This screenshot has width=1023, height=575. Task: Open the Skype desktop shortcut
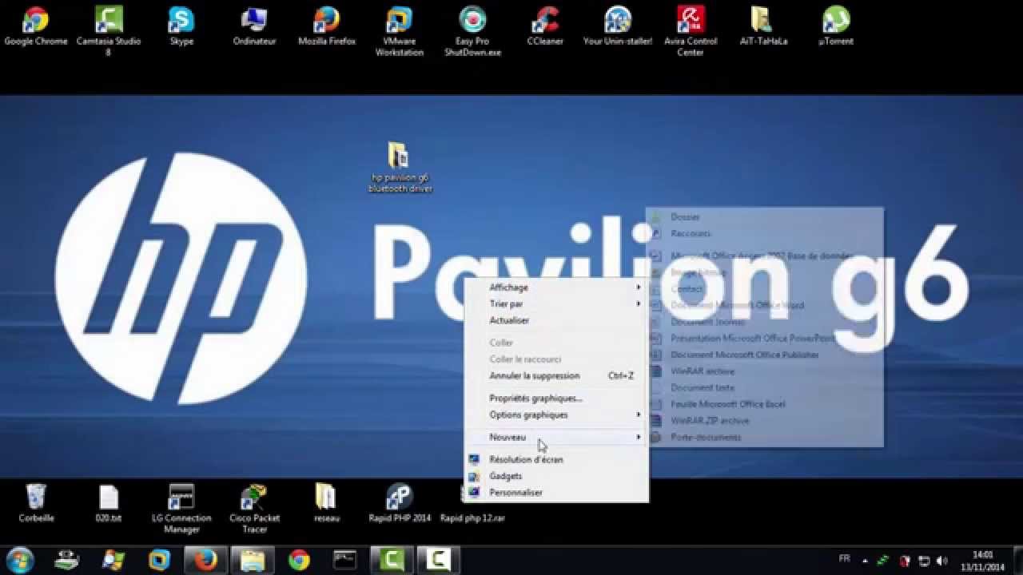coord(181,26)
